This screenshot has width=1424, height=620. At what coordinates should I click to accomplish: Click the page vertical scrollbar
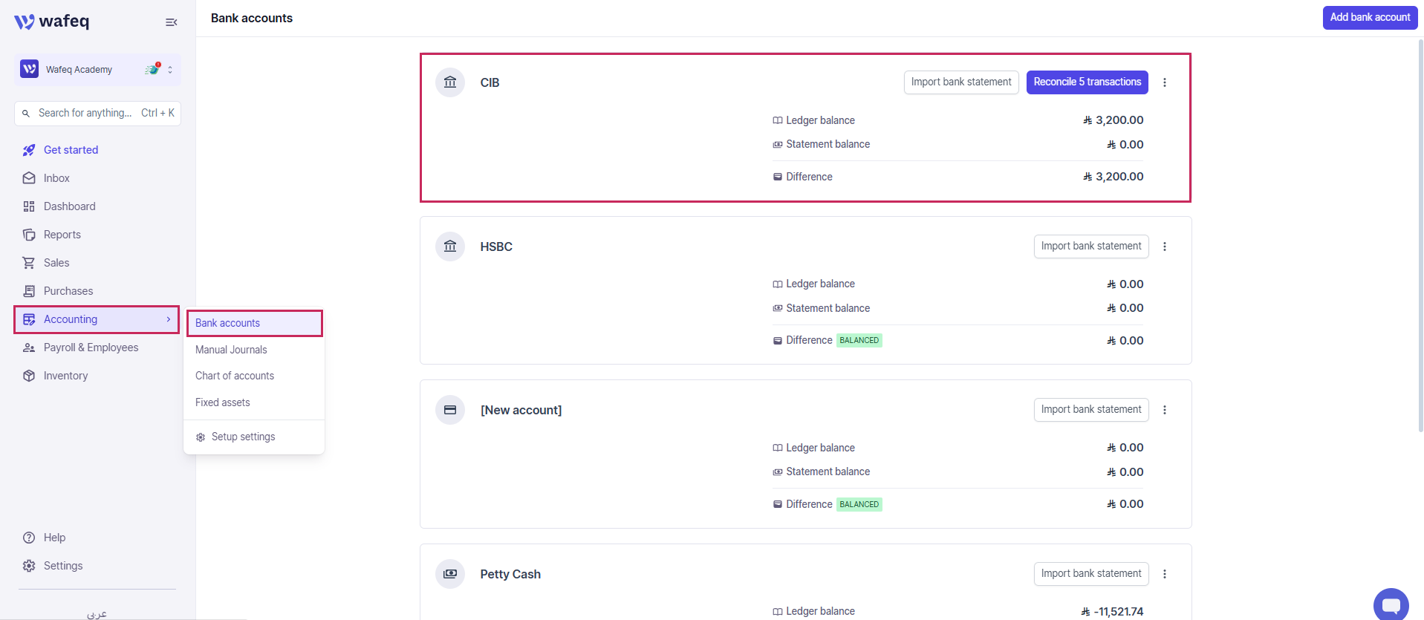pyautogui.click(x=1420, y=235)
